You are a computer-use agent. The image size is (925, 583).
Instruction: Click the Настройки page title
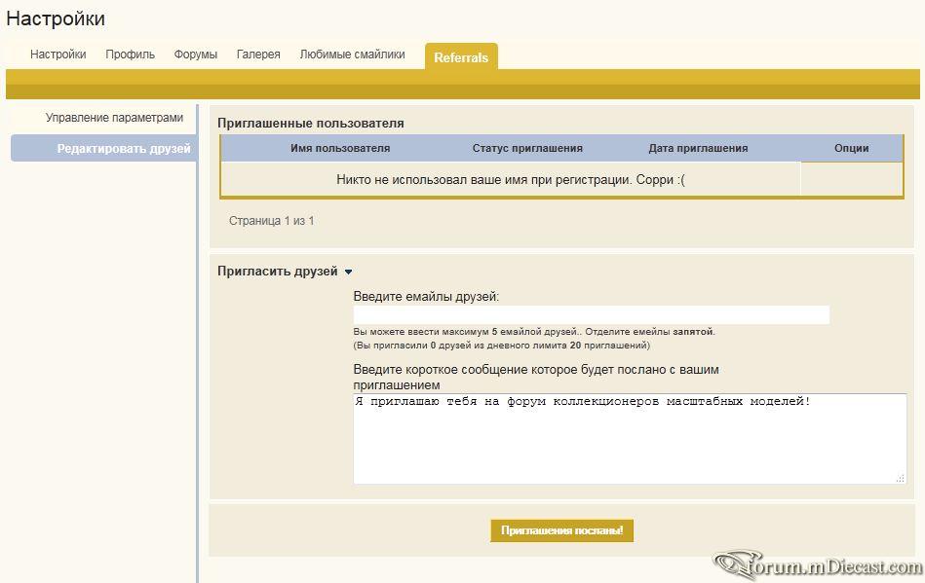[56, 18]
